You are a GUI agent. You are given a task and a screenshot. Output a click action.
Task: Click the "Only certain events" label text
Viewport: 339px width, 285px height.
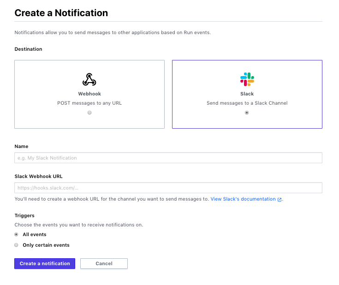click(46, 245)
